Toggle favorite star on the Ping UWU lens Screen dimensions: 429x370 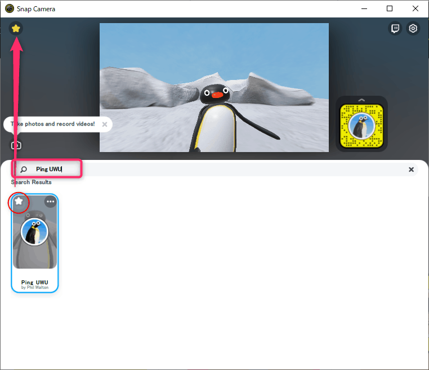[19, 201]
